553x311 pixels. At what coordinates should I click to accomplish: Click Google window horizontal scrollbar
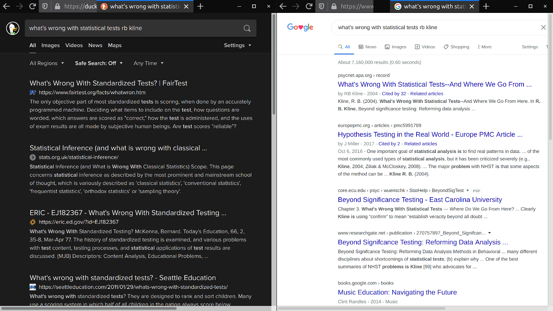tap(361, 308)
